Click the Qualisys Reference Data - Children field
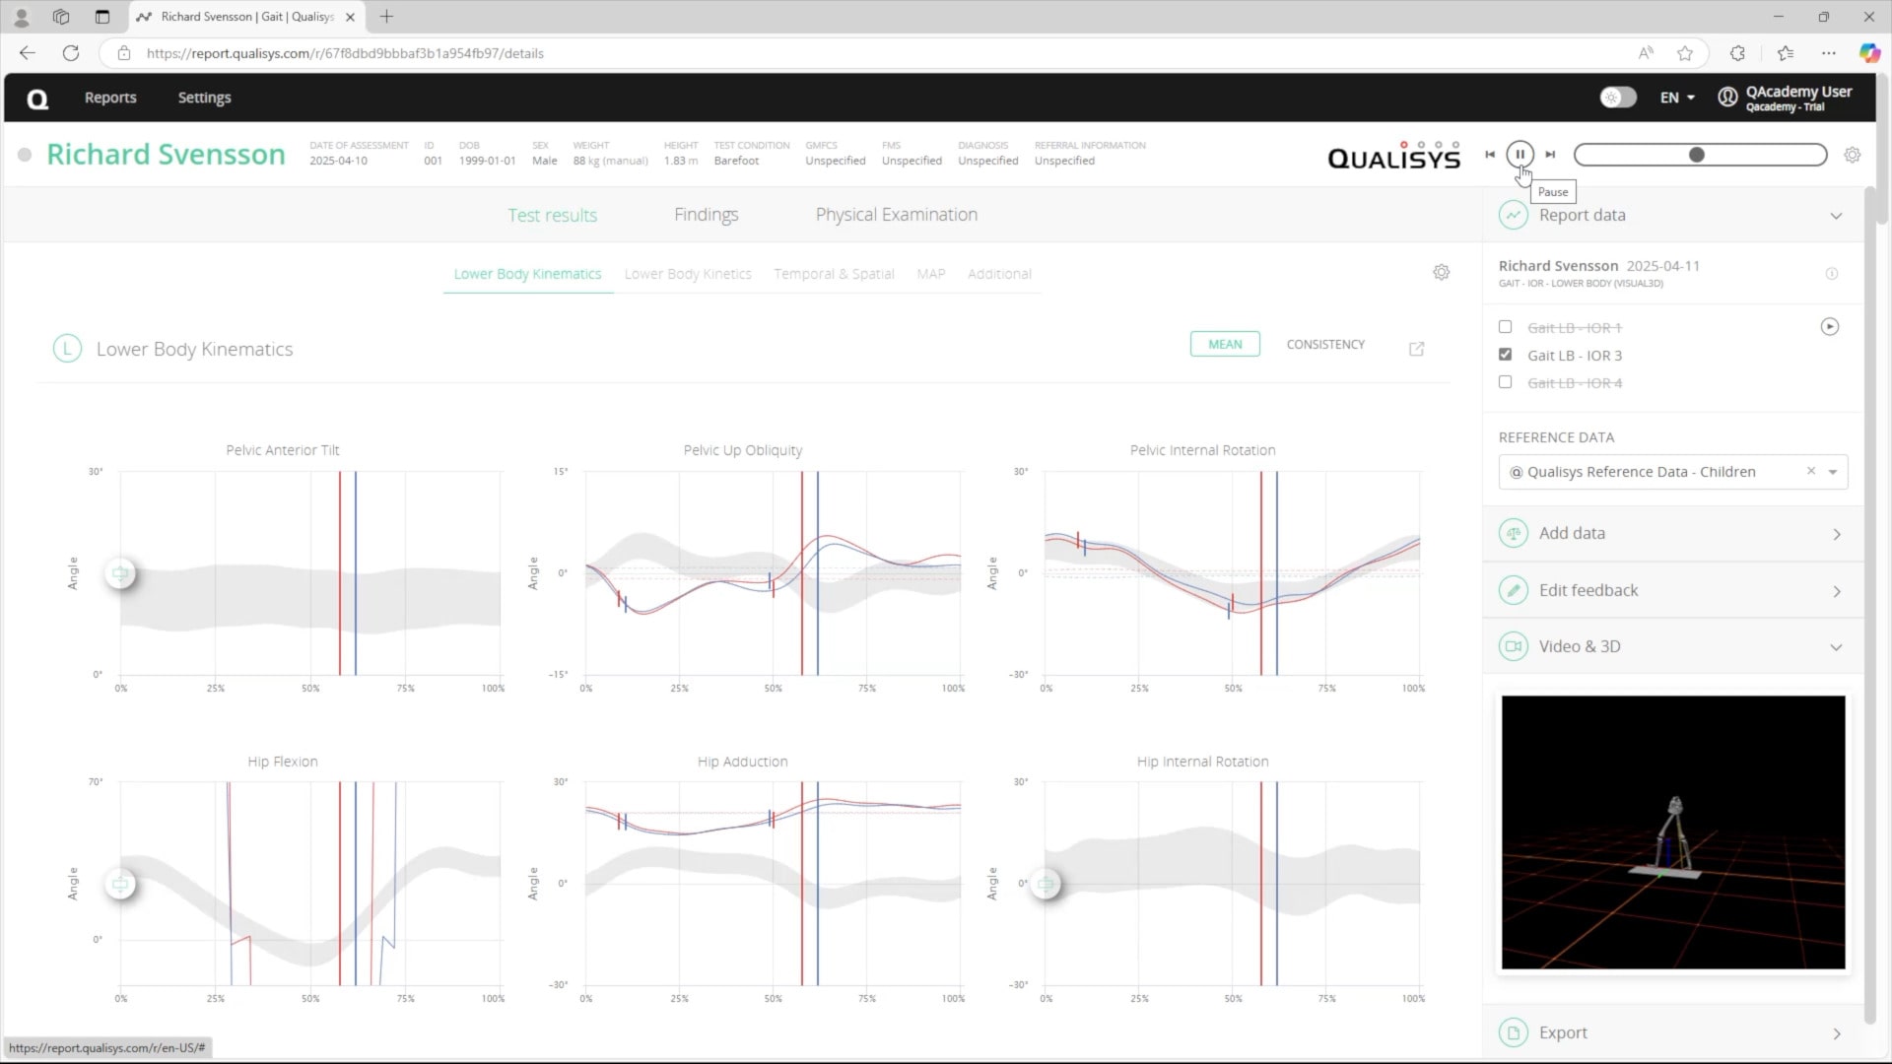This screenshot has height=1064, width=1892. pos(1672,472)
